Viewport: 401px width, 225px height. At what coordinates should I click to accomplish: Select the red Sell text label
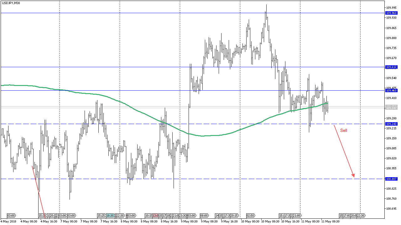[x=344, y=130]
